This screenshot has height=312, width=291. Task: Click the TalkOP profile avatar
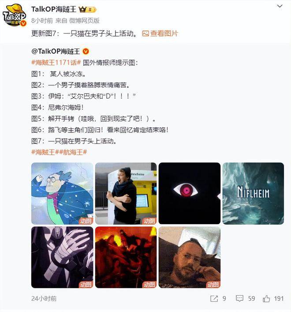[x=14, y=15]
